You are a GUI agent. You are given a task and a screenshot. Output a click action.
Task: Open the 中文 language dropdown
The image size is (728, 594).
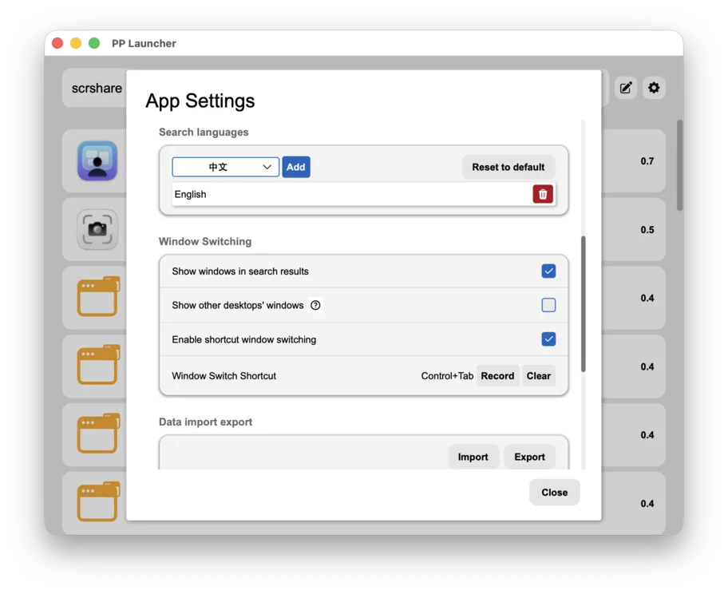[225, 167]
